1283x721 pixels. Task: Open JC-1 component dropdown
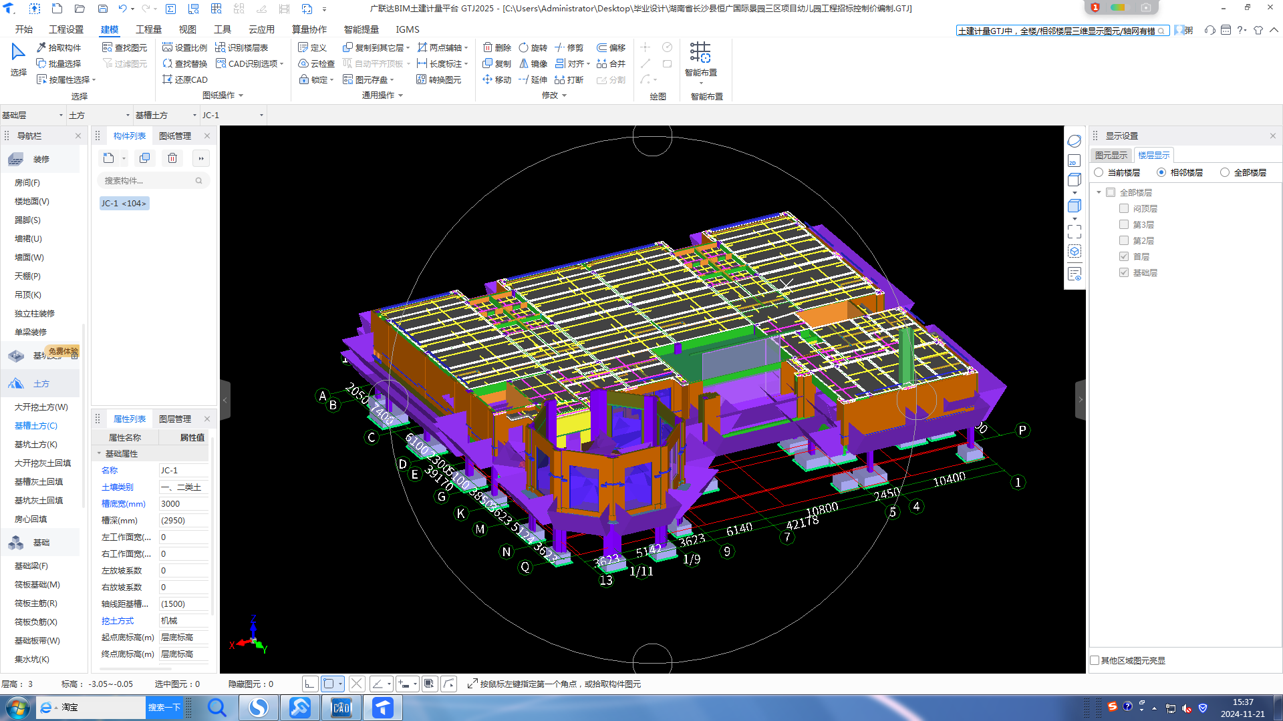pyautogui.click(x=233, y=115)
